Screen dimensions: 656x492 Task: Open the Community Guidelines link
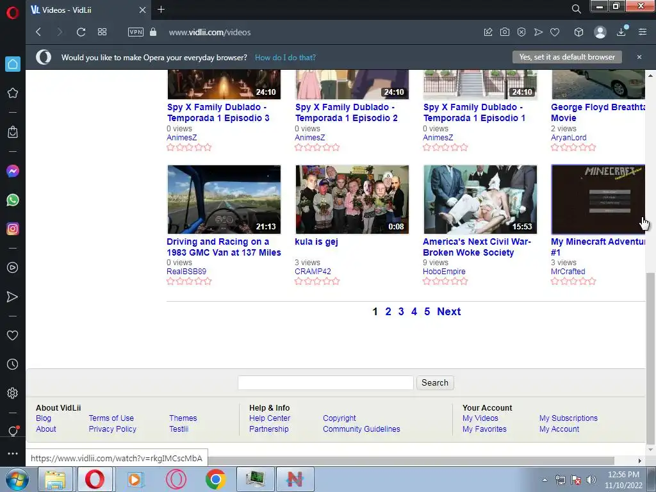point(361,429)
